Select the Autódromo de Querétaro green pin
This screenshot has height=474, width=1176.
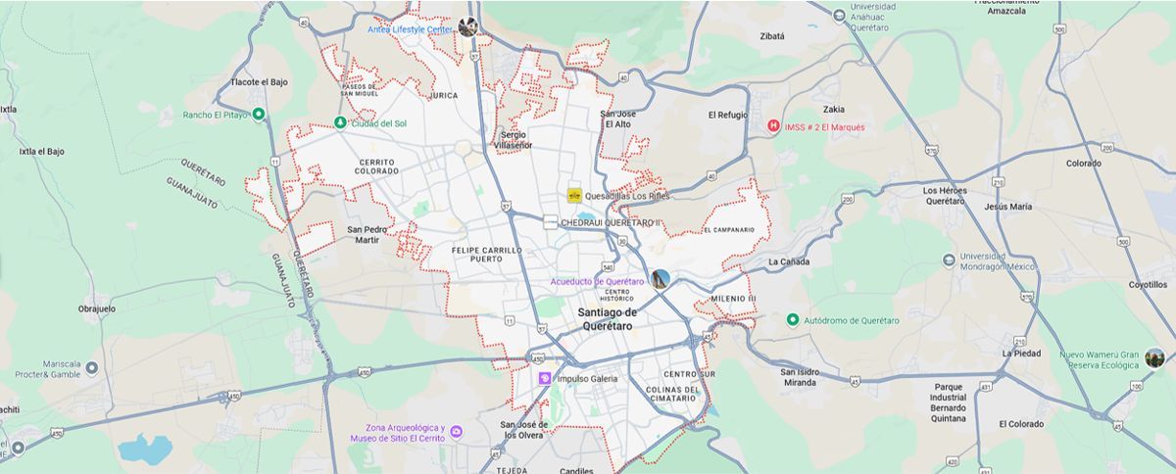tap(793, 320)
